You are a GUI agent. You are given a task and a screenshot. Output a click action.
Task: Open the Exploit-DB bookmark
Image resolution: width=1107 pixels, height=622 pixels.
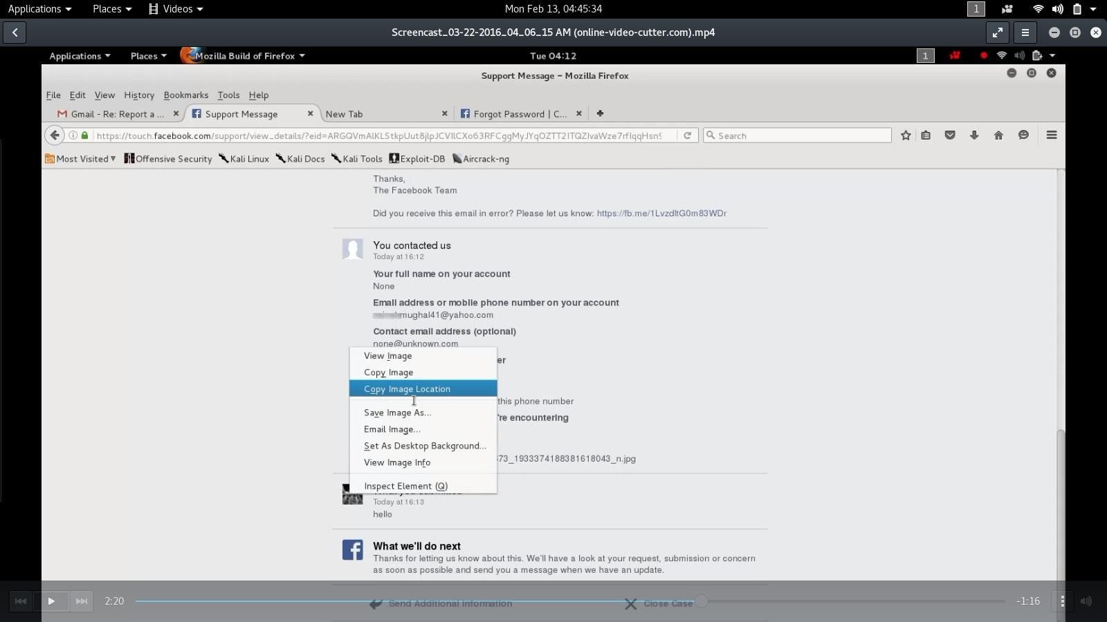[x=417, y=159]
